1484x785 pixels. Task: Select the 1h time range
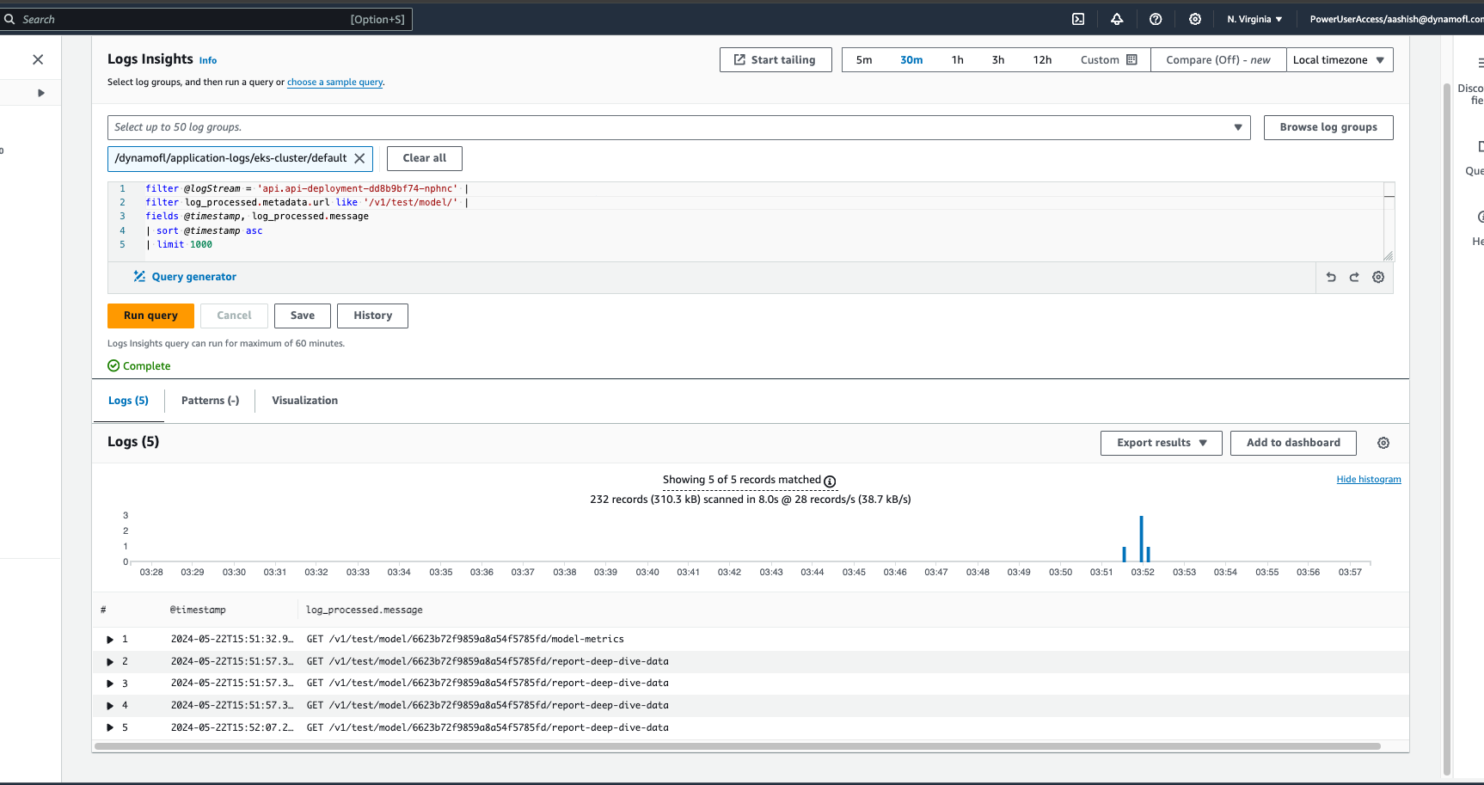[x=957, y=59]
